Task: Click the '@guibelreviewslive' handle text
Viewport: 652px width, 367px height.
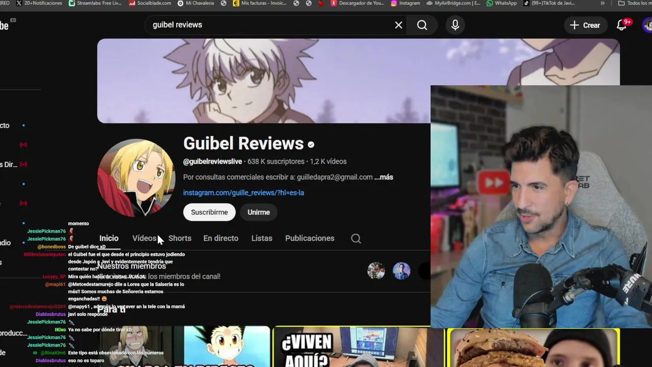Action: click(212, 161)
